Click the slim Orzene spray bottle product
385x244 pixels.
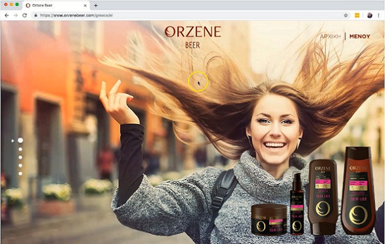pyautogui.click(x=297, y=204)
